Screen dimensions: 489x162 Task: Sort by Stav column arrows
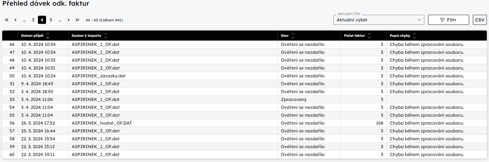click(293, 36)
